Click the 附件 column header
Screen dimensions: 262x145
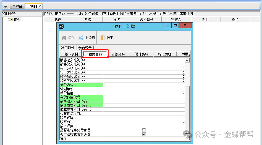[x=206, y=20]
